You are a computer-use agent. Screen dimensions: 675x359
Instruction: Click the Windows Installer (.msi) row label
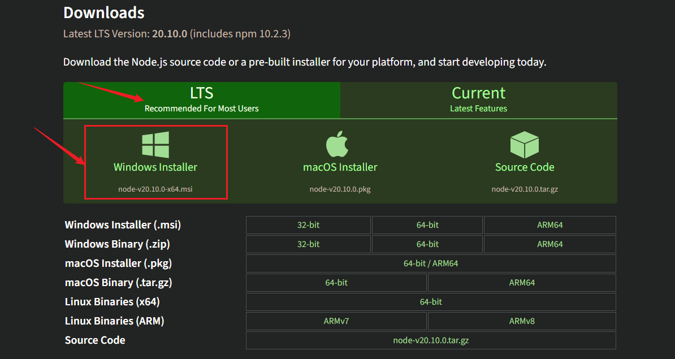pyautogui.click(x=123, y=224)
